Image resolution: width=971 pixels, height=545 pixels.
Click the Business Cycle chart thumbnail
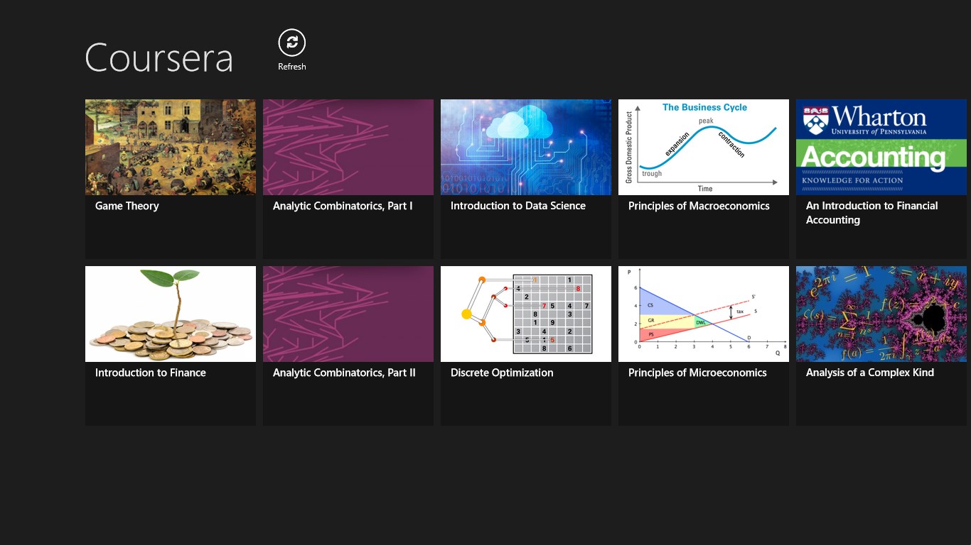pyautogui.click(x=703, y=147)
